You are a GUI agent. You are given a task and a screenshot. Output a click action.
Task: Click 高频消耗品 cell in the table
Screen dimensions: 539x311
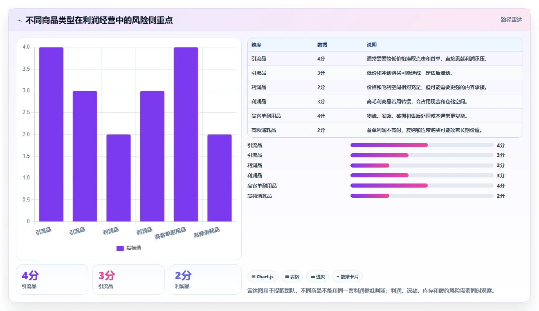click(264, 130)
